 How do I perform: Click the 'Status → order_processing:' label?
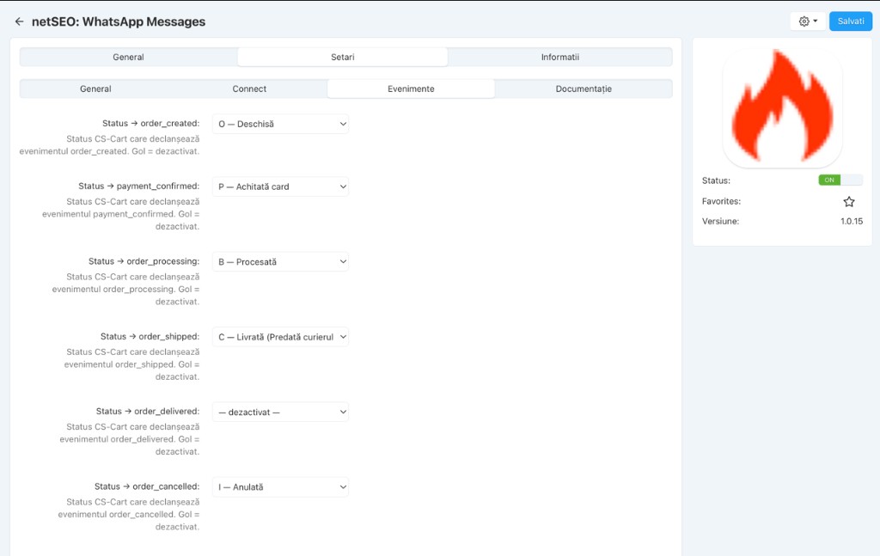pyautogui.click(x=144, y=261)
